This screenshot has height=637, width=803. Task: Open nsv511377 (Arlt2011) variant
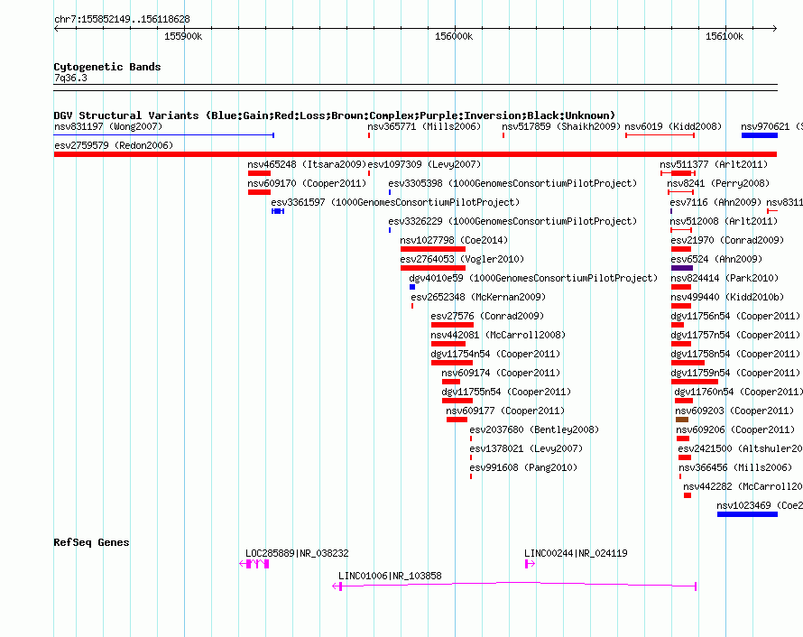click(x=714, y=164)
